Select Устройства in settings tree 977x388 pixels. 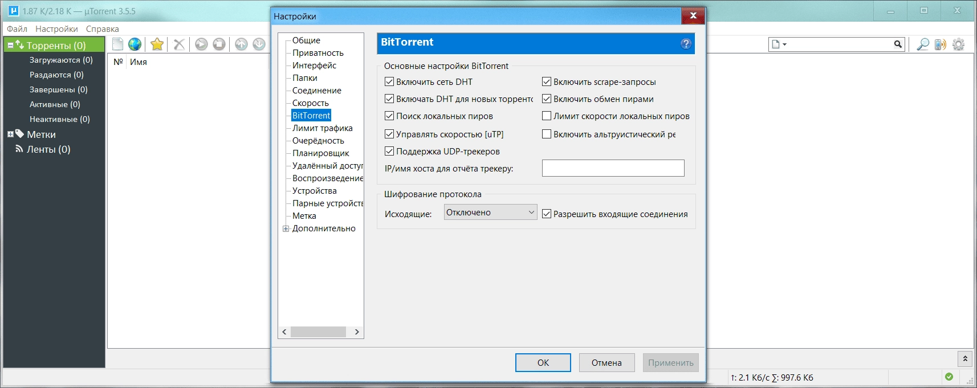(315, 190)
